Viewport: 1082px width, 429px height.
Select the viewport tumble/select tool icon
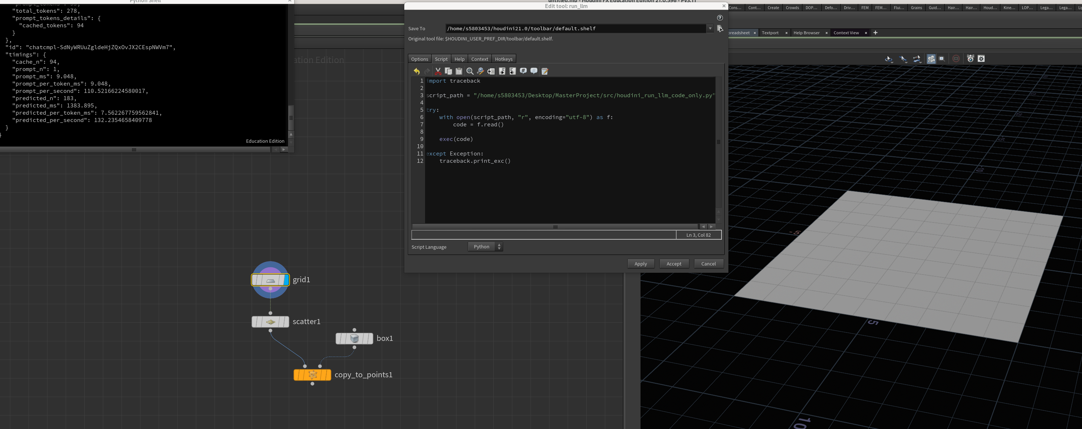(x=889, y=59)
